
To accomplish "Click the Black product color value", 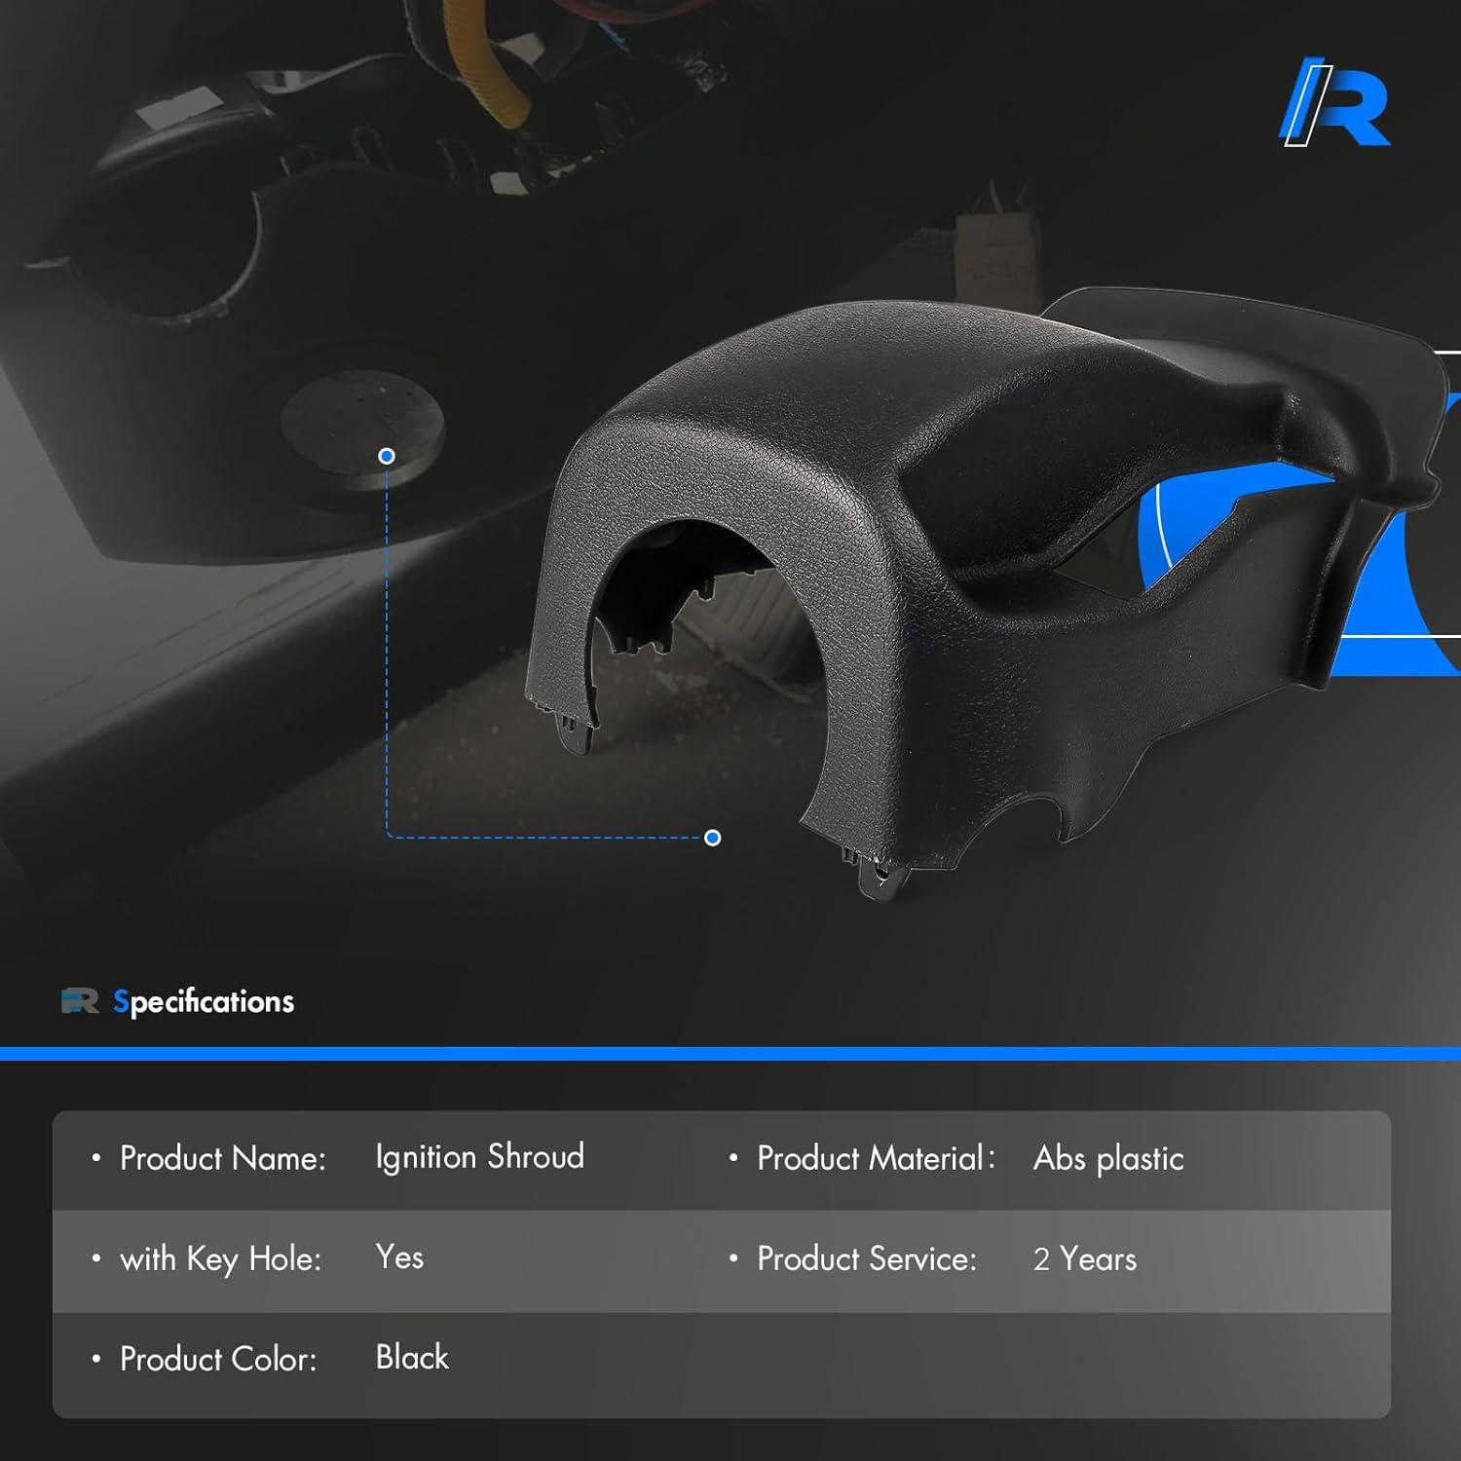I will click(412, 1358).
